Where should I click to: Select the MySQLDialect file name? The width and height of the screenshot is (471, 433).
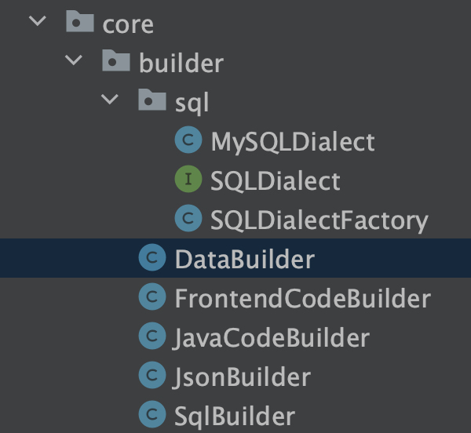[292, 142]
